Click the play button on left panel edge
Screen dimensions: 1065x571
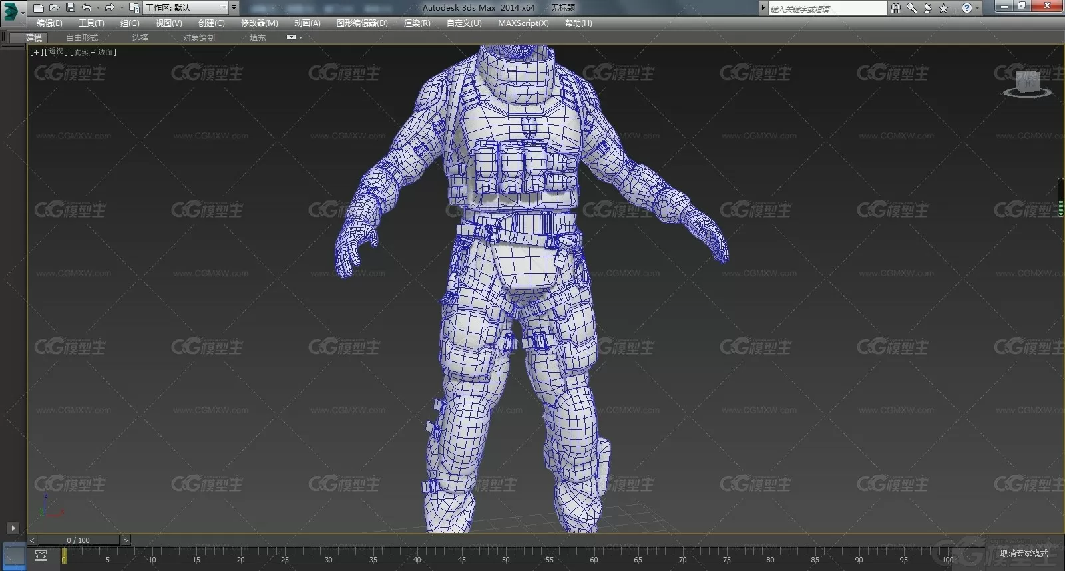tap(13, 528)
